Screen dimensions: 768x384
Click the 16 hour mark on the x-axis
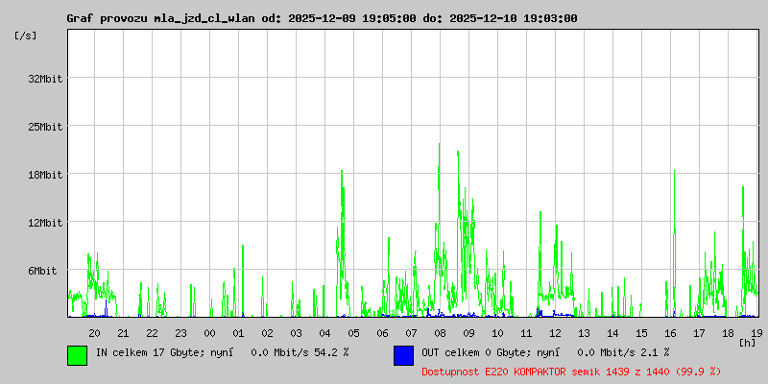point(670,332)
